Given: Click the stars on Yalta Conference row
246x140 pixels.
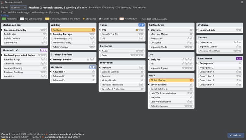Looking at the screenshot, I should [188, 106].
